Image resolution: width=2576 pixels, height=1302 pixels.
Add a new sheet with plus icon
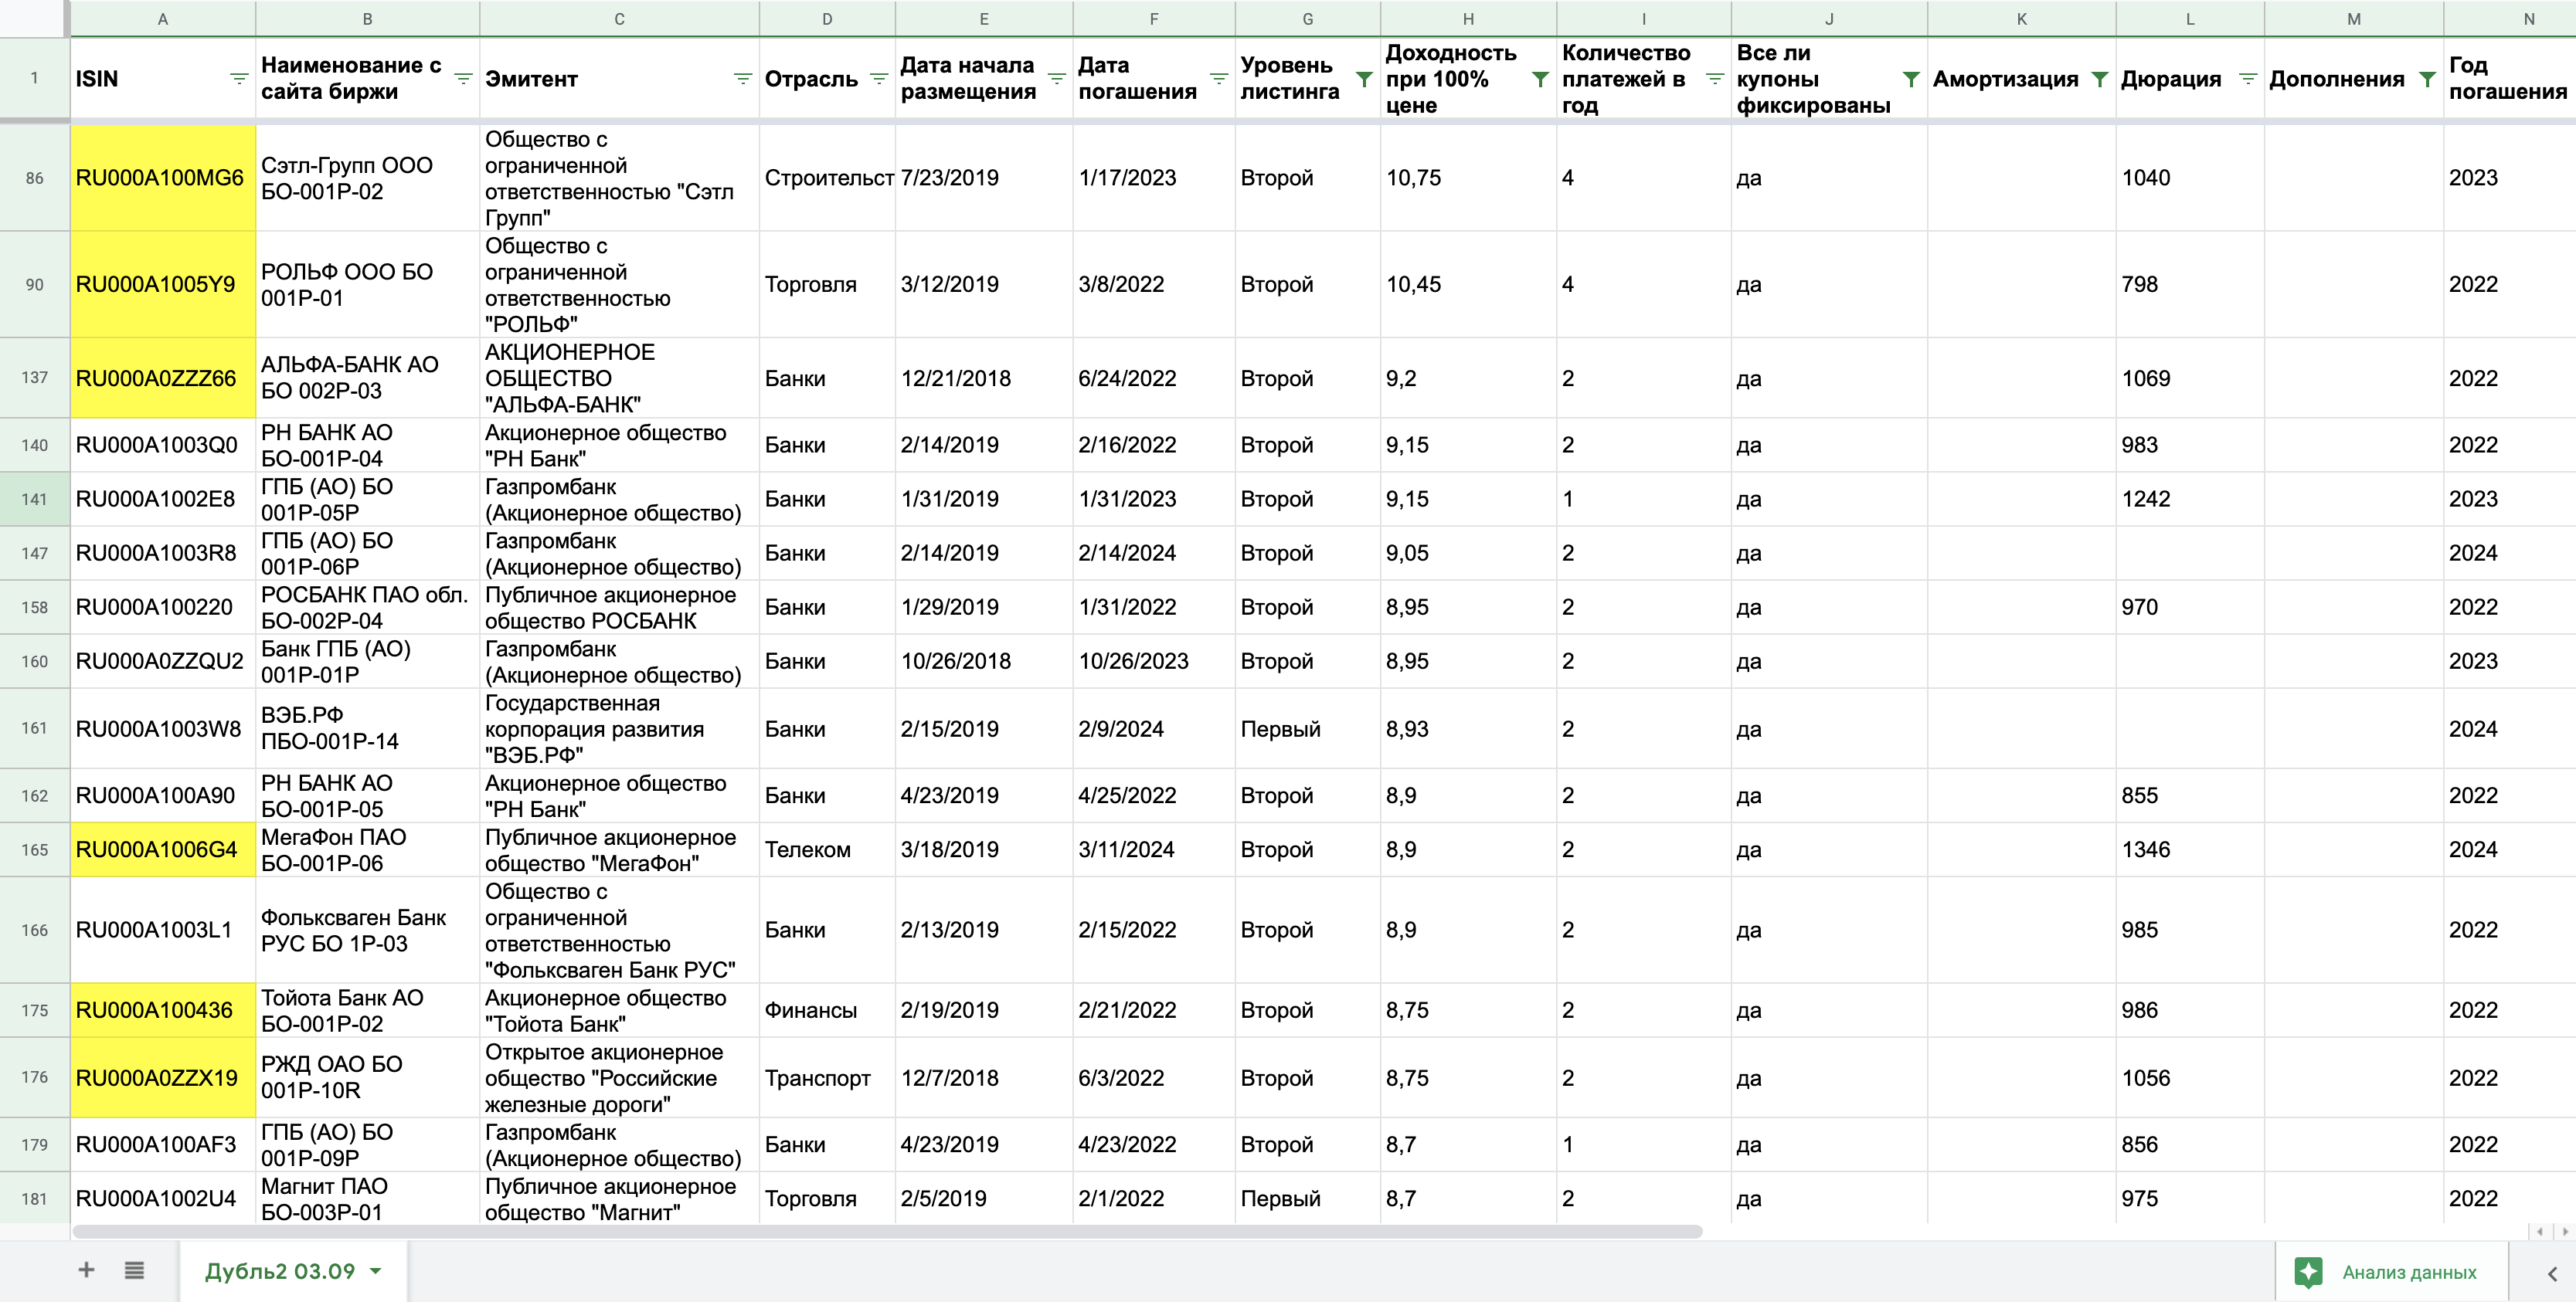pos(86,1270)
